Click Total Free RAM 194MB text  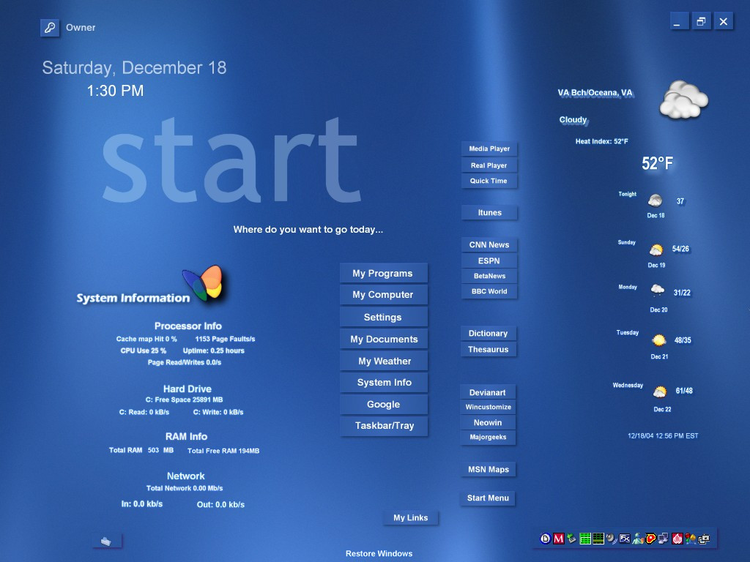click(x=223, y=451)
